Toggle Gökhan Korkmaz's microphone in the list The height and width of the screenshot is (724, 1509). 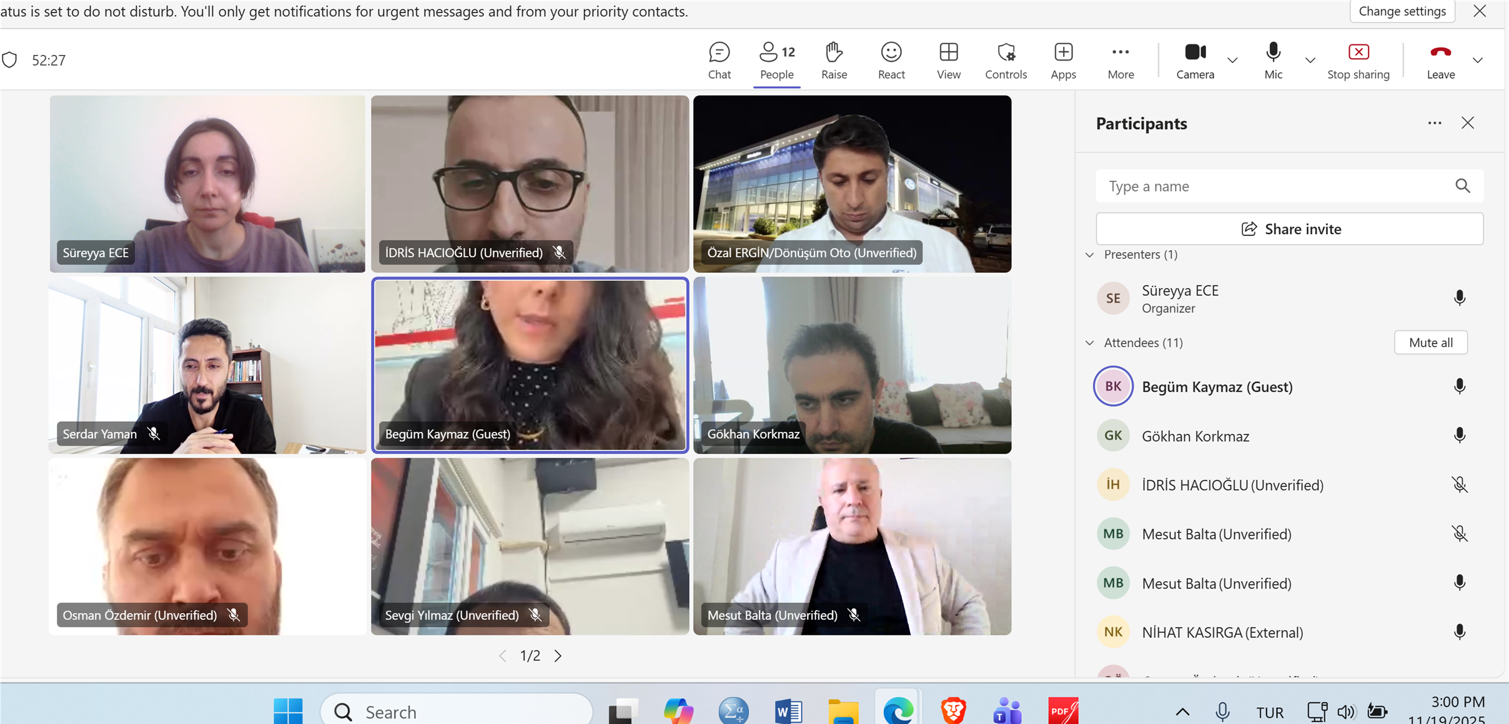click(1459, 436)
